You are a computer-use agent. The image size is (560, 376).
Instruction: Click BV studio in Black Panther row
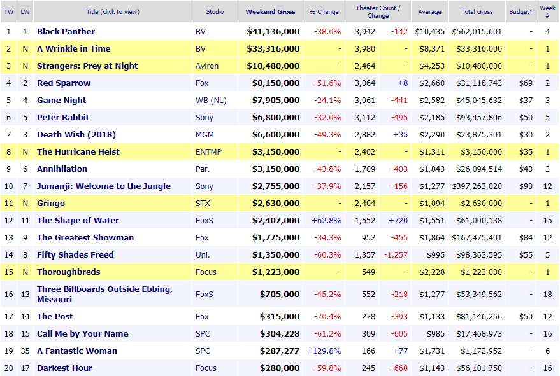[201, 31]
